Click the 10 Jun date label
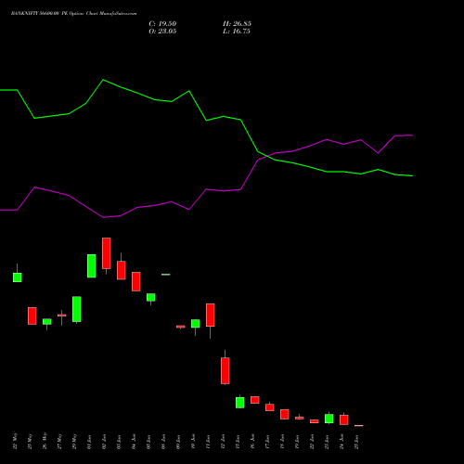464x464 pixels. [x=193, y=442]
